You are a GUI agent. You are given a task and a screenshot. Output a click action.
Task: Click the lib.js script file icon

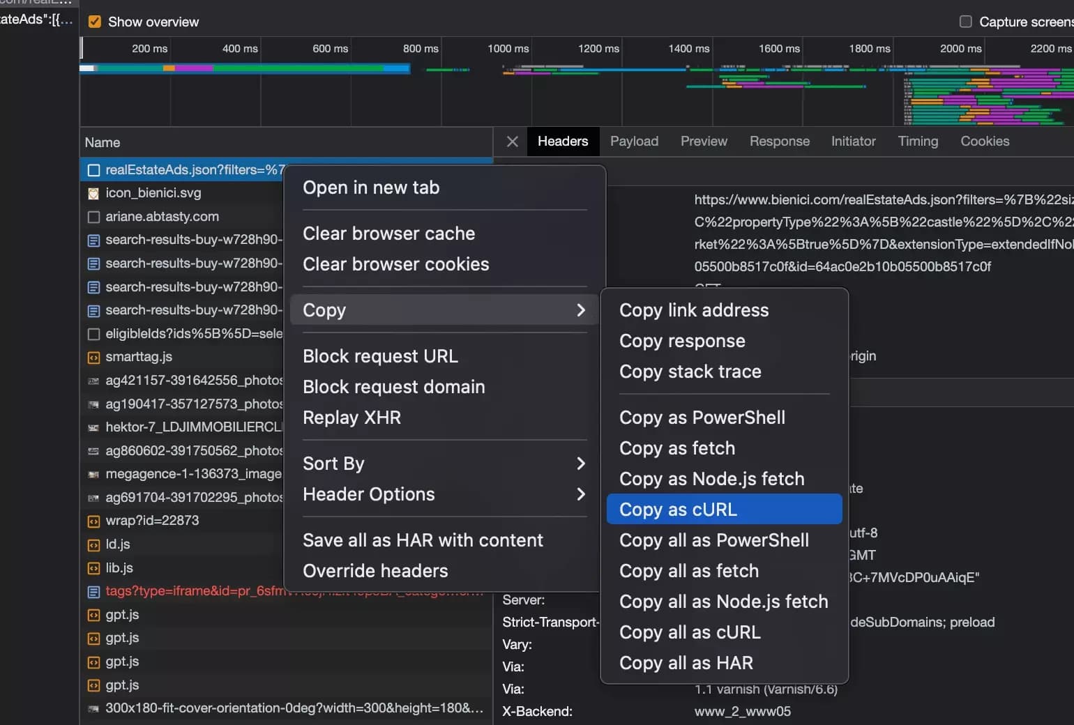(x=93, y=568)
